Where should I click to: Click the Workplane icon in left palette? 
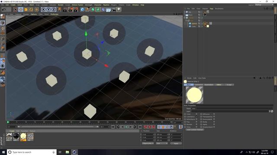pos(3,79)
